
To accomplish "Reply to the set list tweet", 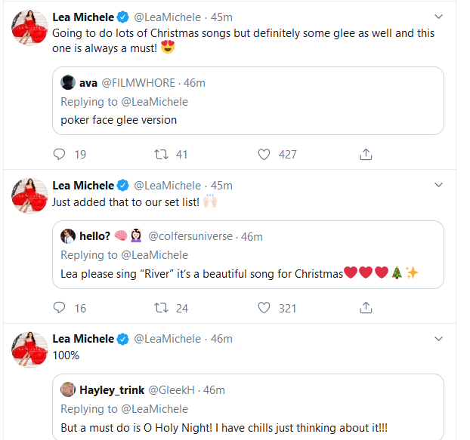I will (x=60, y=307).
